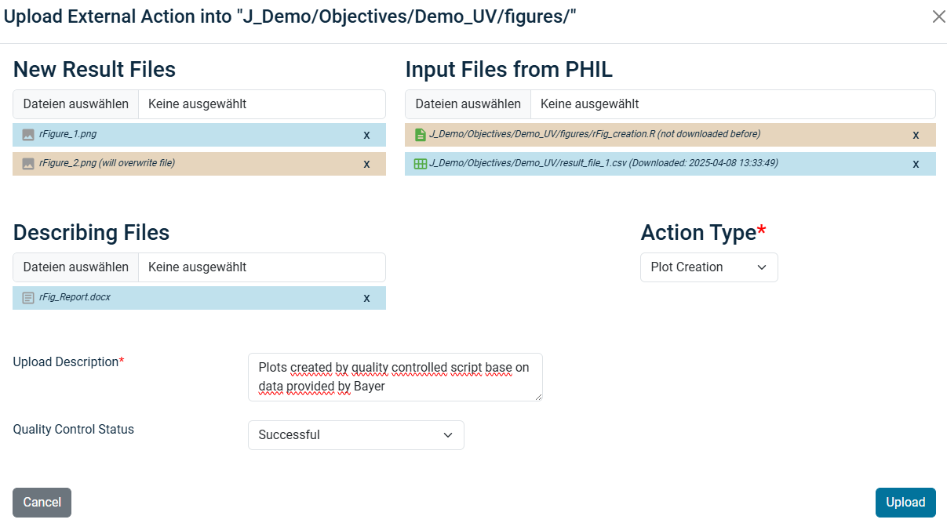Viewport: 947px width, 523px height.
Task: Remove rFig_creation.R from input files
Action: [916, 135]
